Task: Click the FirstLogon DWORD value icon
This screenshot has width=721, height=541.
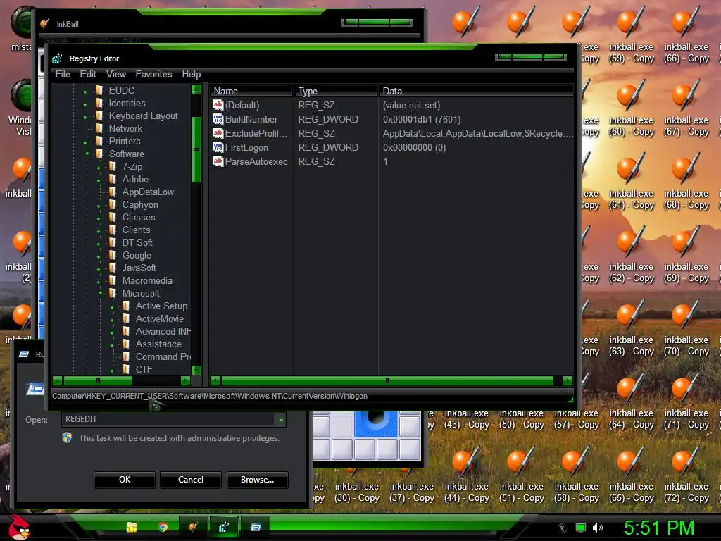Action: pos(218,147)
